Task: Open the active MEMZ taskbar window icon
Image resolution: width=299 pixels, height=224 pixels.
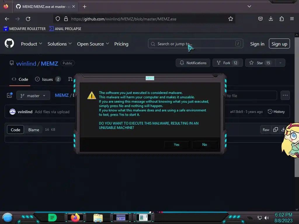Action: pyautogui.click(x=143, y=218)
